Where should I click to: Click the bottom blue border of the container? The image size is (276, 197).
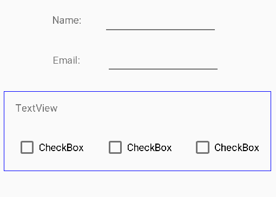tap(137, 171)
